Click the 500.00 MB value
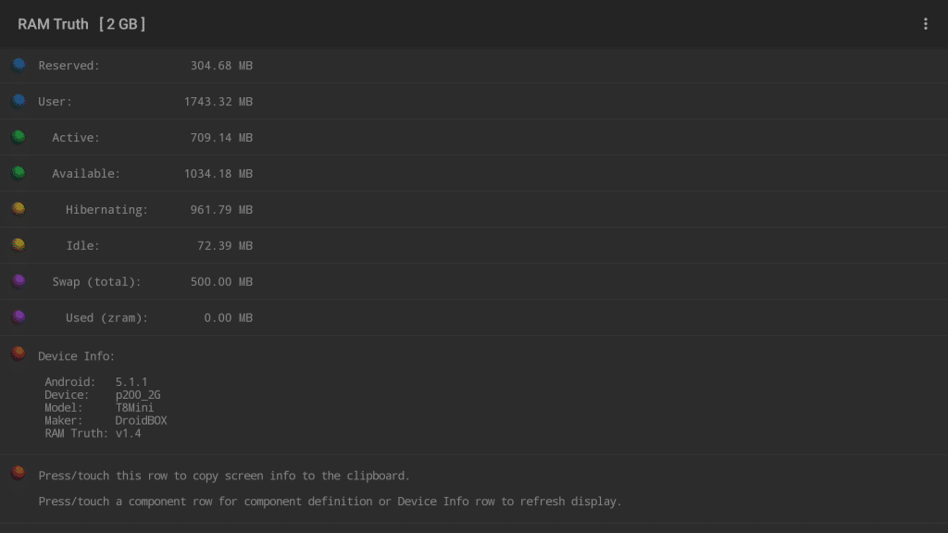The width and height of the screenshot is (948, 533). tap(221, 282)
